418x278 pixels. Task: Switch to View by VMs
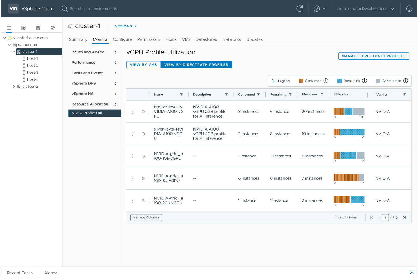(143, 65)
